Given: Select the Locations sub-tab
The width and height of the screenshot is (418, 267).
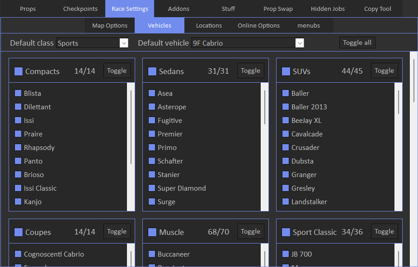Looking at the screenshot, I should (209, 26).
